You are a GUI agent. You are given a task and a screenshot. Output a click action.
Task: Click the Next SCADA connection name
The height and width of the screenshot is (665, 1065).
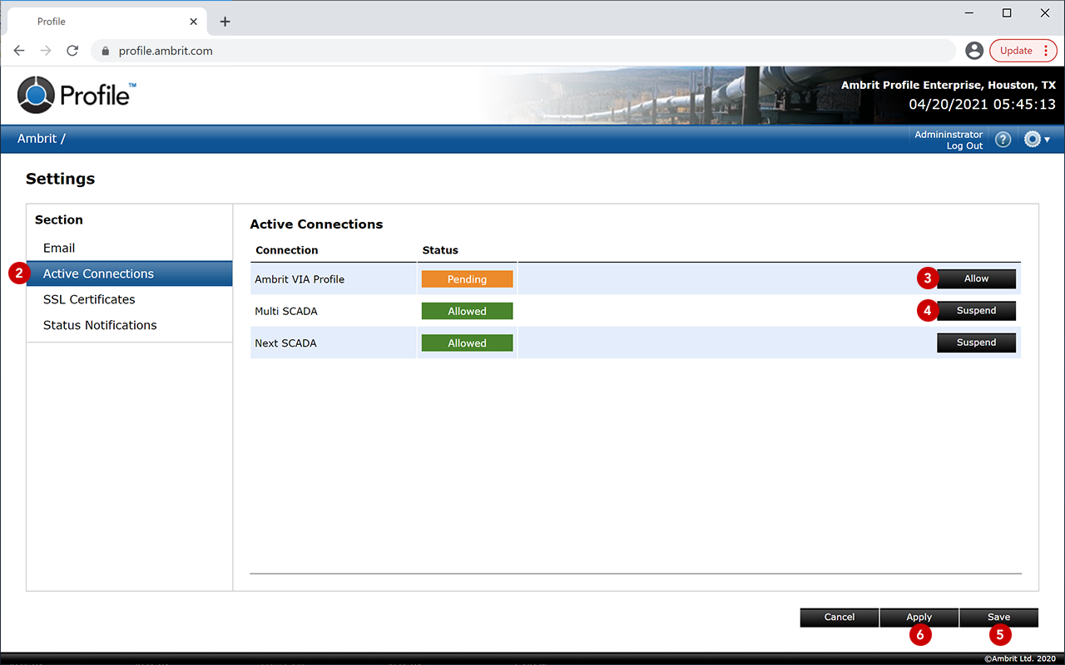pyautogui.click(x=285, y=342)
